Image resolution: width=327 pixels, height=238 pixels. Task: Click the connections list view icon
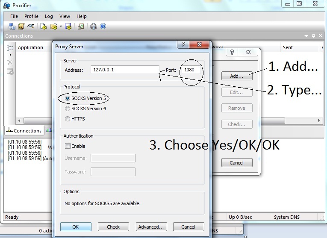tap(10, 48)
